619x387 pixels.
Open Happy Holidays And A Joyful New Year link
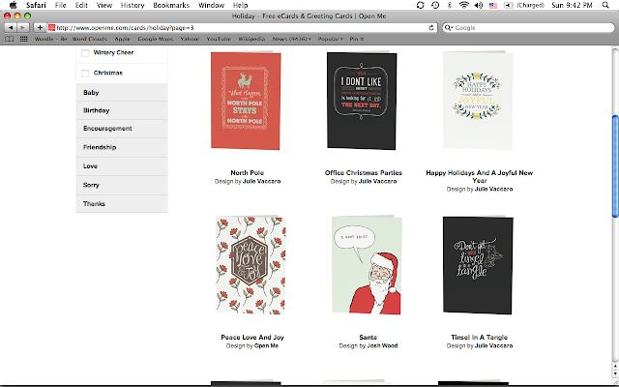(x=480, y=176)
